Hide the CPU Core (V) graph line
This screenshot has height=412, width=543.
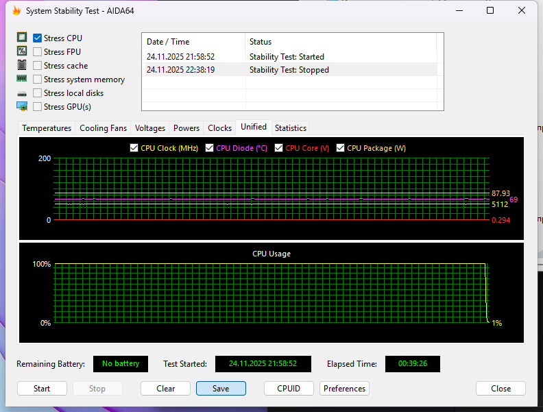(279, 148)
